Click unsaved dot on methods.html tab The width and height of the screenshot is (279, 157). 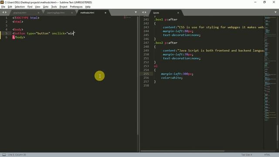(105, 13)
